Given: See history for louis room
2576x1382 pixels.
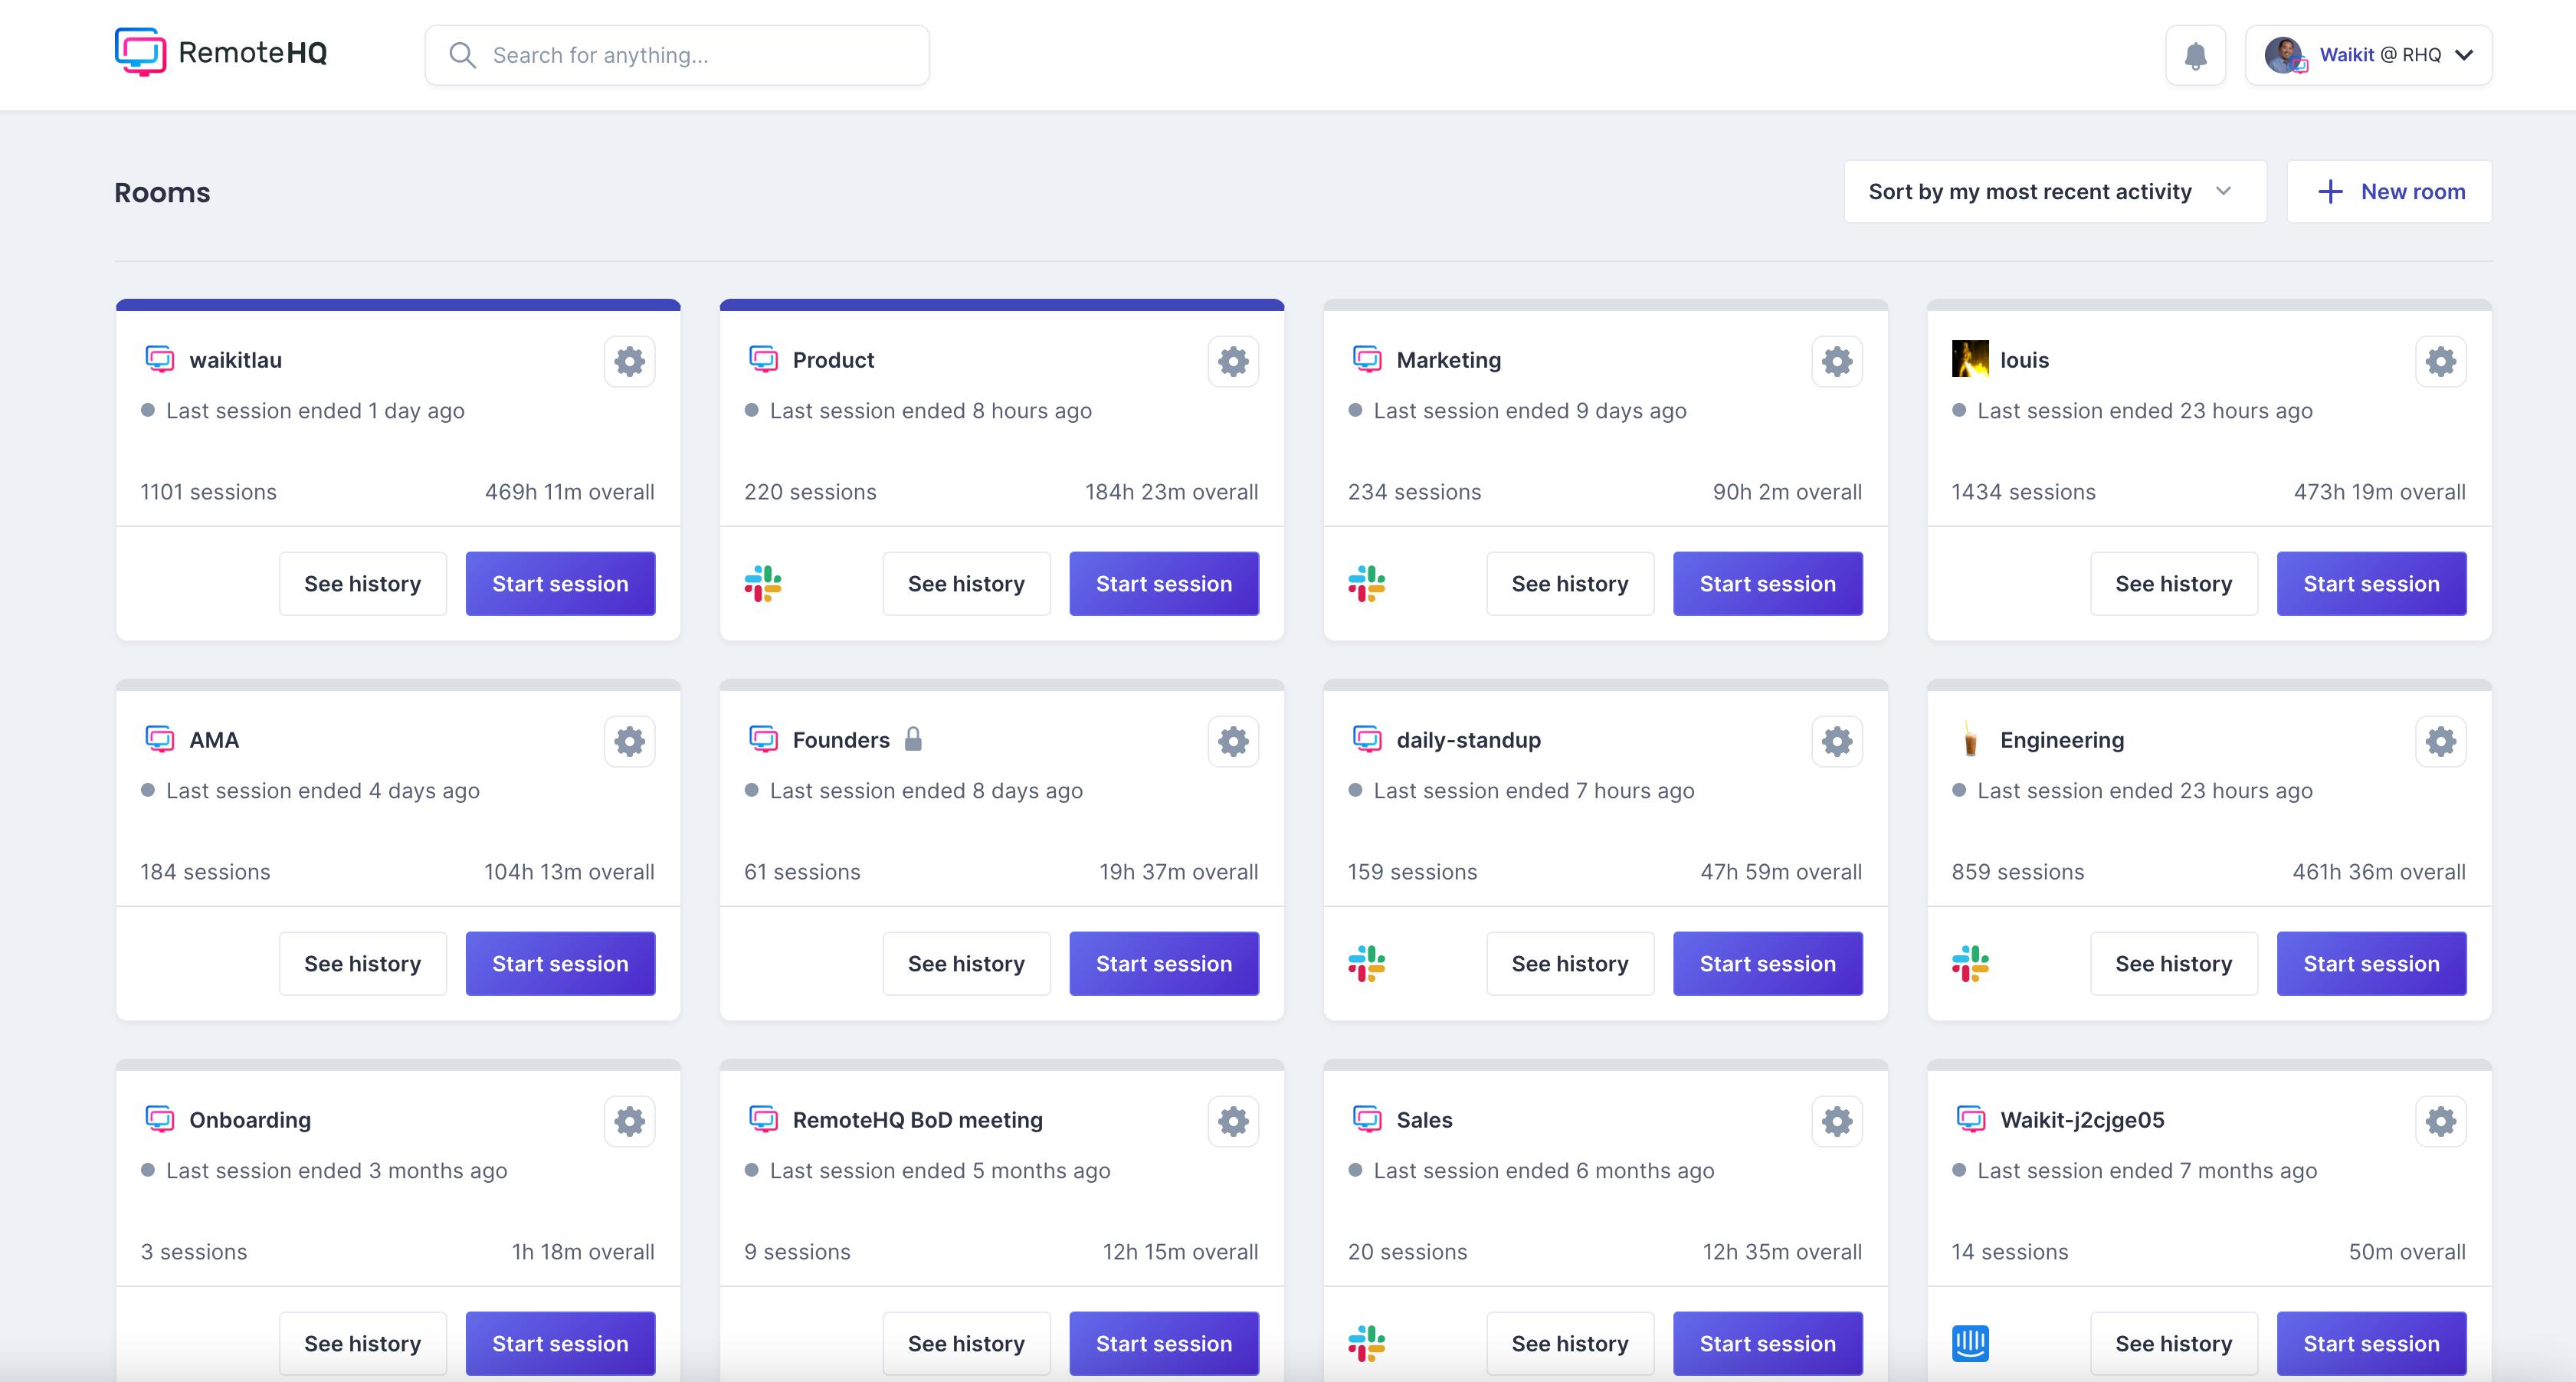Looking at the screenshot, I should pos(2175,583).
